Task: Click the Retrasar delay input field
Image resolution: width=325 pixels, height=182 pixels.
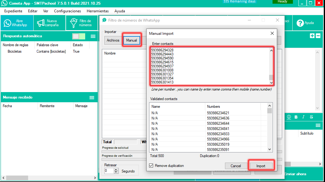Action: 109,171
